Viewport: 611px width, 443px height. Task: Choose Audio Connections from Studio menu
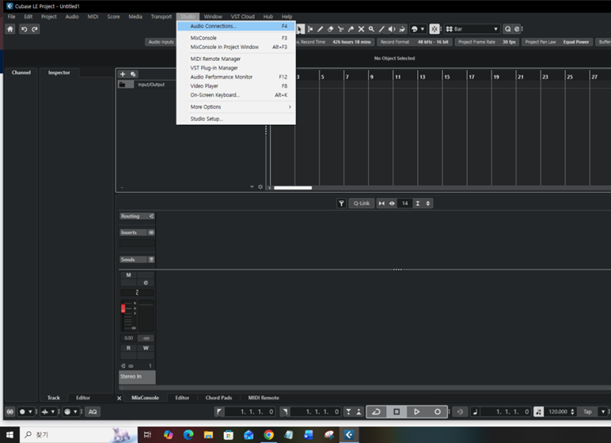pos(214,26)
